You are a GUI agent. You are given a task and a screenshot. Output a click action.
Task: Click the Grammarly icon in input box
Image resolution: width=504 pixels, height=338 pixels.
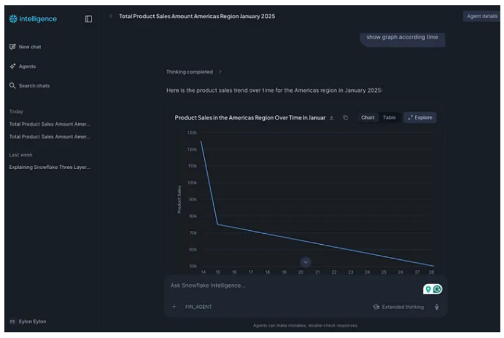tap(437, 290)
